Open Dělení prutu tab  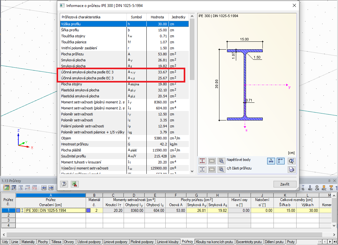pos(274,242)
